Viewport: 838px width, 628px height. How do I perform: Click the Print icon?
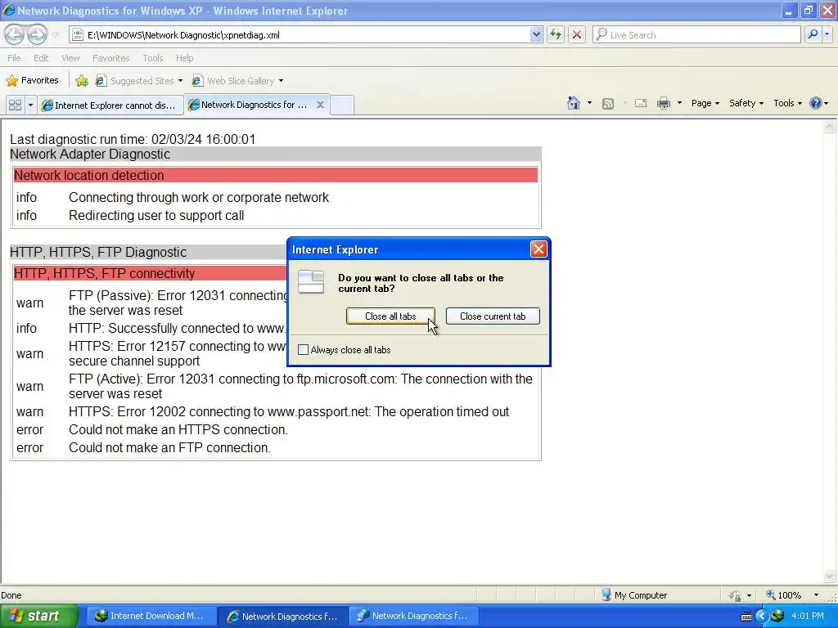[x=663, y=103]
